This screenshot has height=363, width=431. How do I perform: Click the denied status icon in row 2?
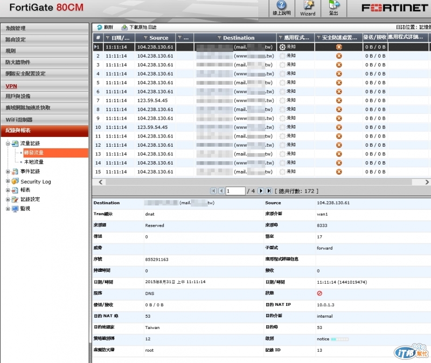[339, 56]
